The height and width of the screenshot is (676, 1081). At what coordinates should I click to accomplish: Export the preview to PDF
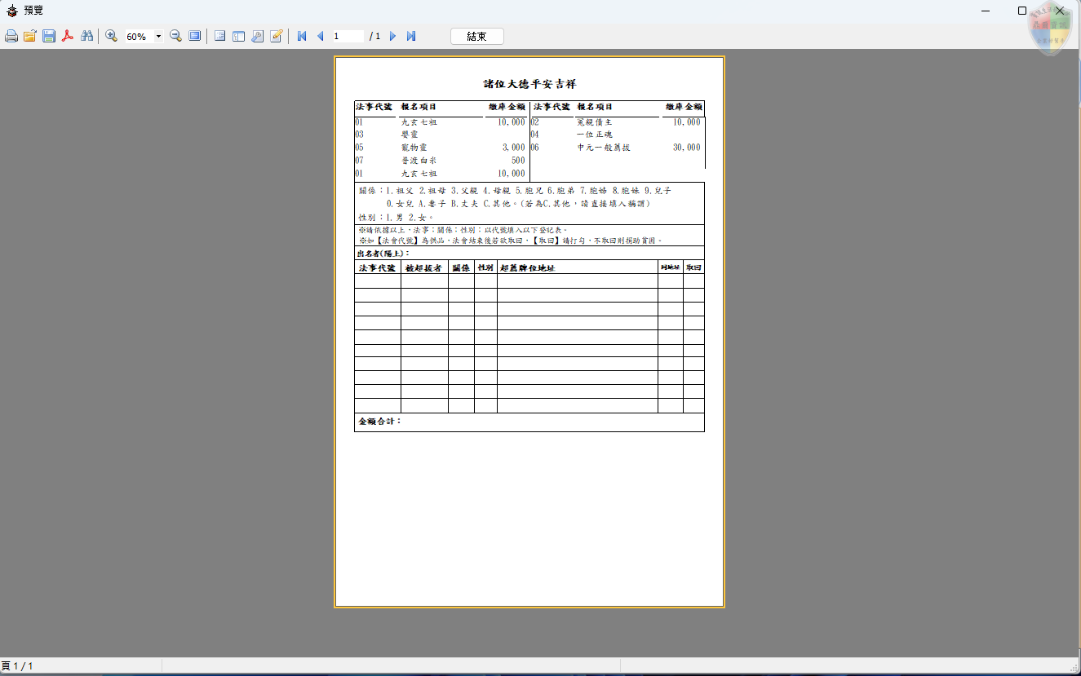click(x=68, y=37)
